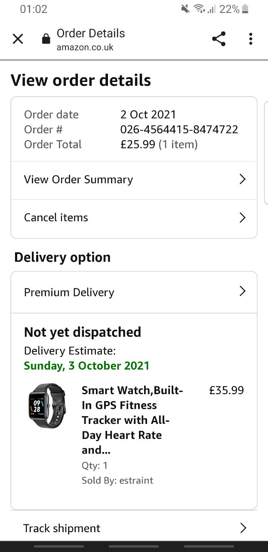Image resolution: width=268 pixels, height=552 pixels.
Task: Tap the order number 026-4564415-8474722
Action: [x=179, y=129]
